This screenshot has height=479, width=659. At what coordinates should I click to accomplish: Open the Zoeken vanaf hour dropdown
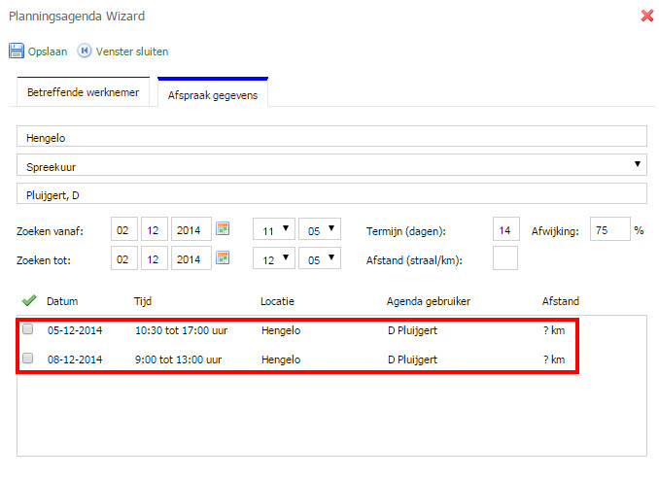coord(273,230)
